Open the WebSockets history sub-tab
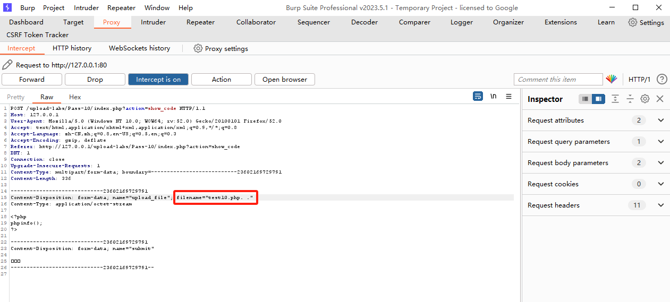 [x=140, y=48]
